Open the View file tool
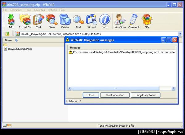Image resolution: width=185 pixels, height=135 pixels. pos(52,19)
